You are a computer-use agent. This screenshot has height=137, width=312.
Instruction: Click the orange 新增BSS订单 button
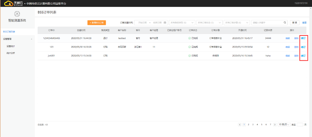pos(97,23)
